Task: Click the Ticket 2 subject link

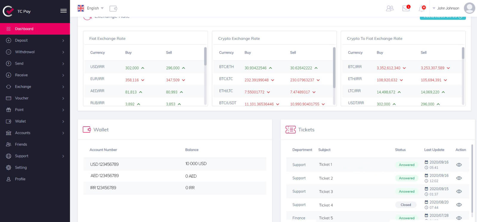Action: [326, 178]
